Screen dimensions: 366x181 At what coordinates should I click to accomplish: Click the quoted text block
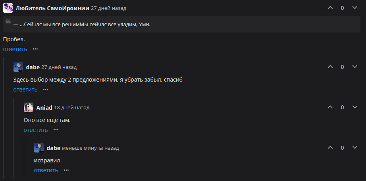pyautogui.click(x=181, y=24)
